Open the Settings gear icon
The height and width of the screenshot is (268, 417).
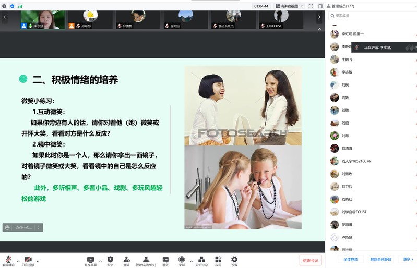click(234, 260)
